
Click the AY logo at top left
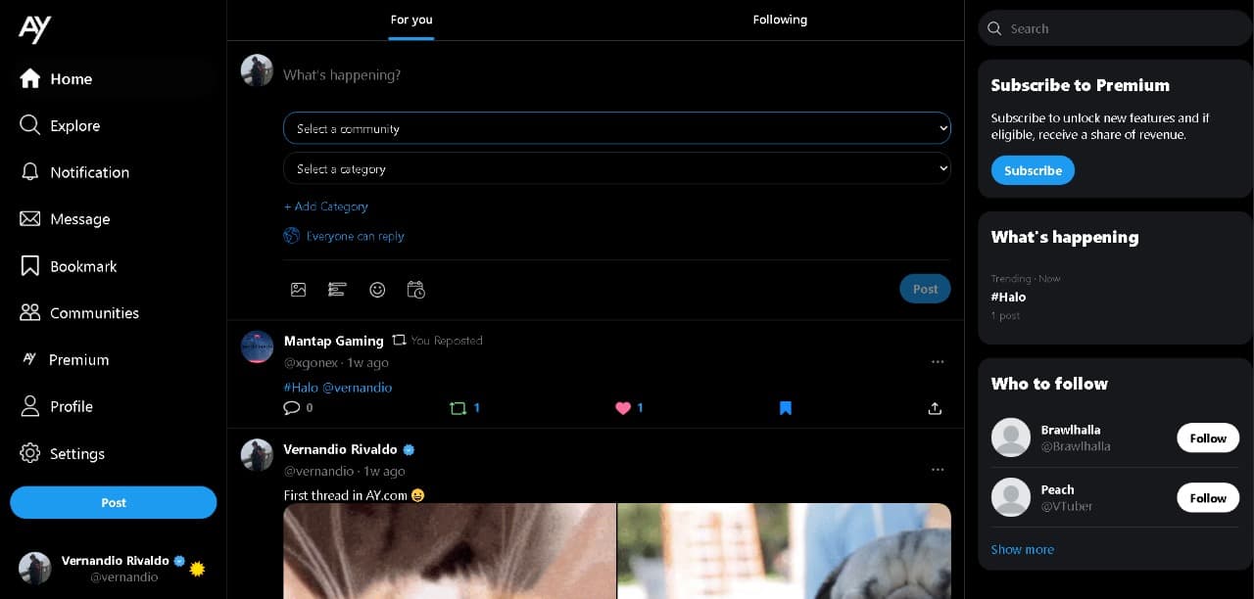(35, 29)
